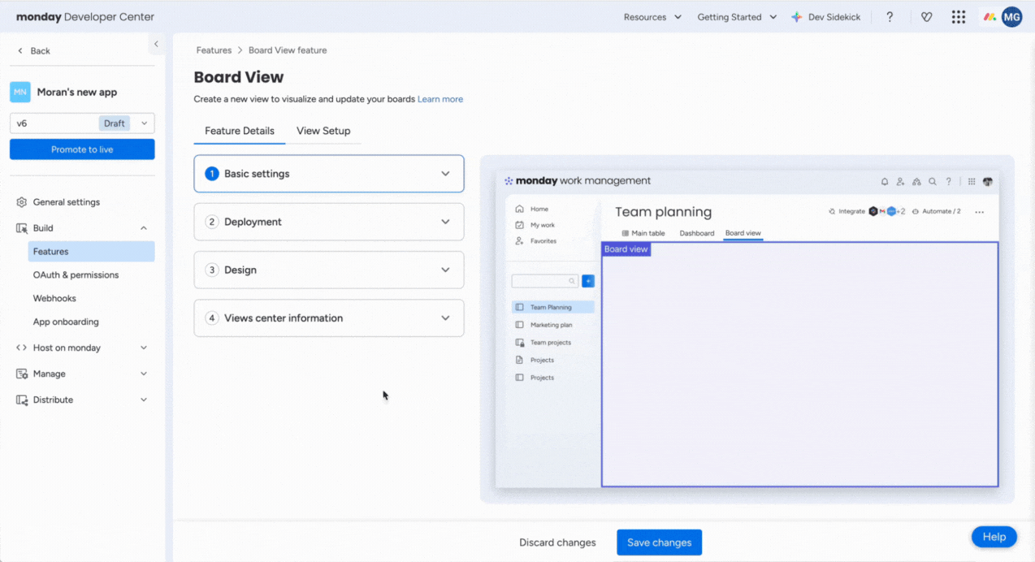Click the help question mark icon
The width and height of the screenshot is (1035, 562).
(890, 17)
